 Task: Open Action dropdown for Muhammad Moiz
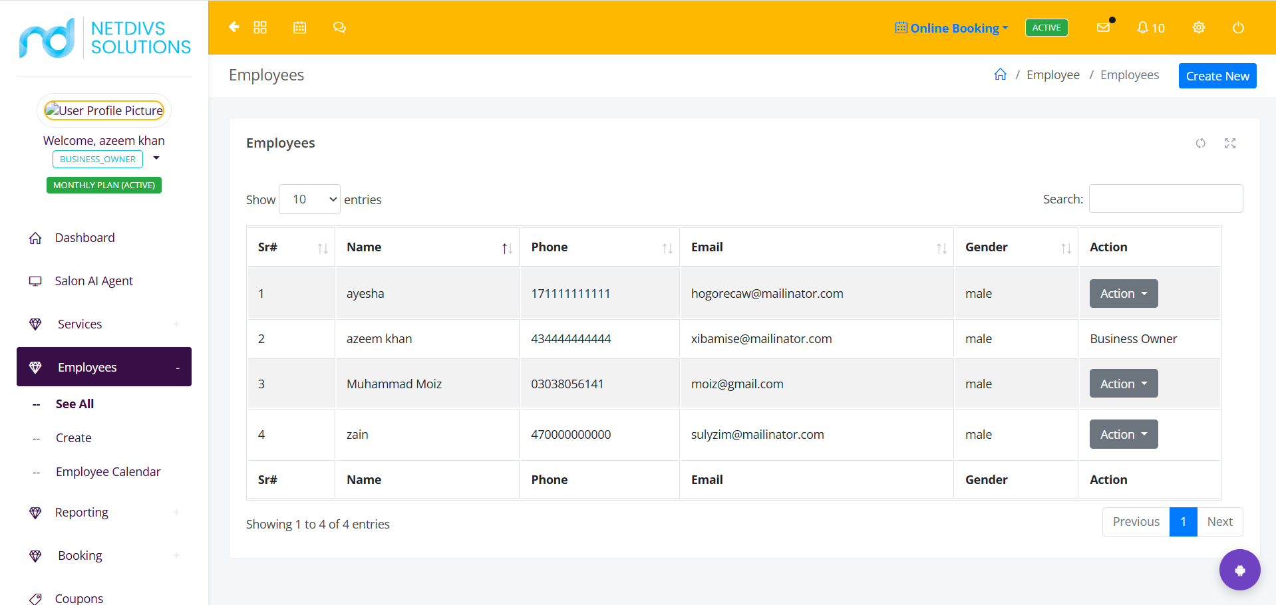click(x=1124, y=384)
